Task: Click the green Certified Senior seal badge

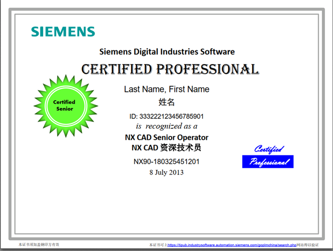Action: (66, 106)
